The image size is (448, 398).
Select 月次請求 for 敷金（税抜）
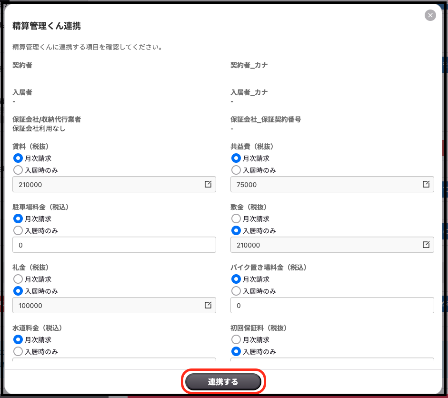click(x=236, y=219)
